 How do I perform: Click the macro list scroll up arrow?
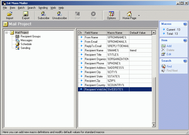tap(154, 33)
